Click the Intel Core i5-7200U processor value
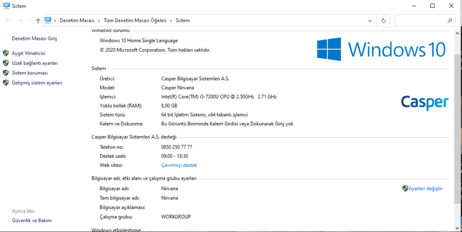The image size is (462, 232). pyautogui.click(x=219, y=97)
